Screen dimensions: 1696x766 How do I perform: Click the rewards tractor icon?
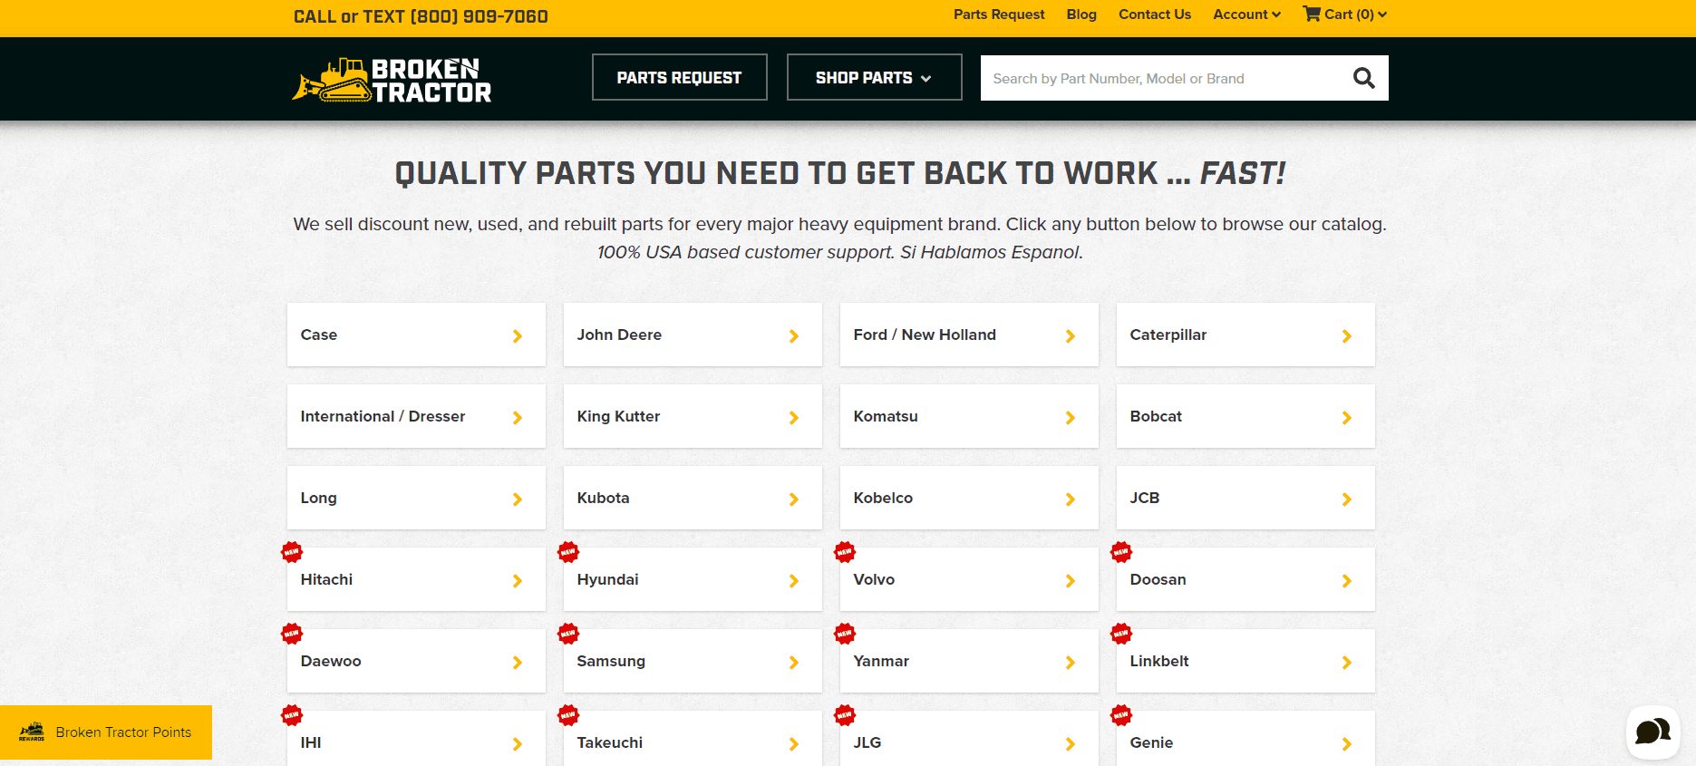tap(32, 732)
